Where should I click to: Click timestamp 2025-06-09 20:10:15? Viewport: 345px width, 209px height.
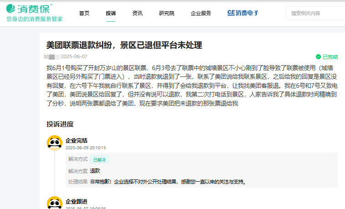click(86, 148)
